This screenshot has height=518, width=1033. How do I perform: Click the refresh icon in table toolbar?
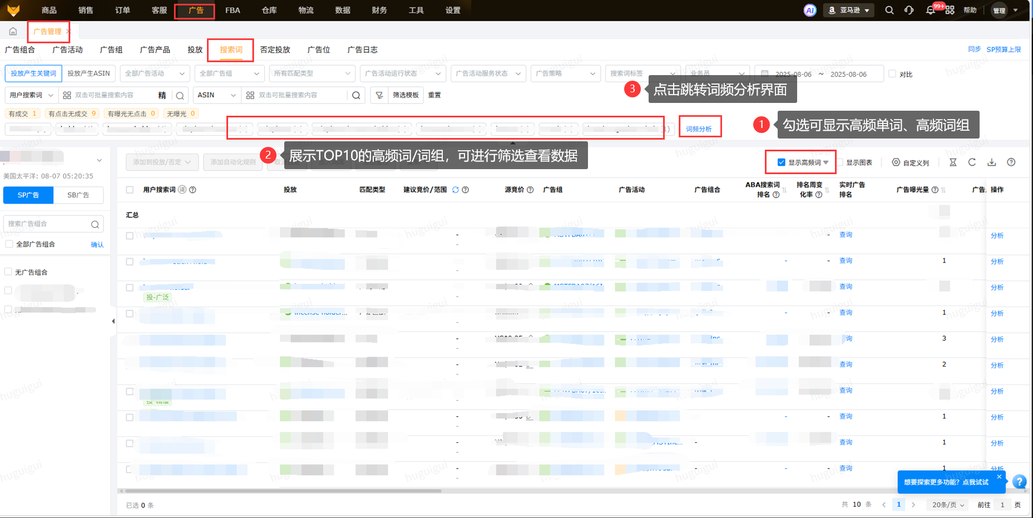pos(972,162)
